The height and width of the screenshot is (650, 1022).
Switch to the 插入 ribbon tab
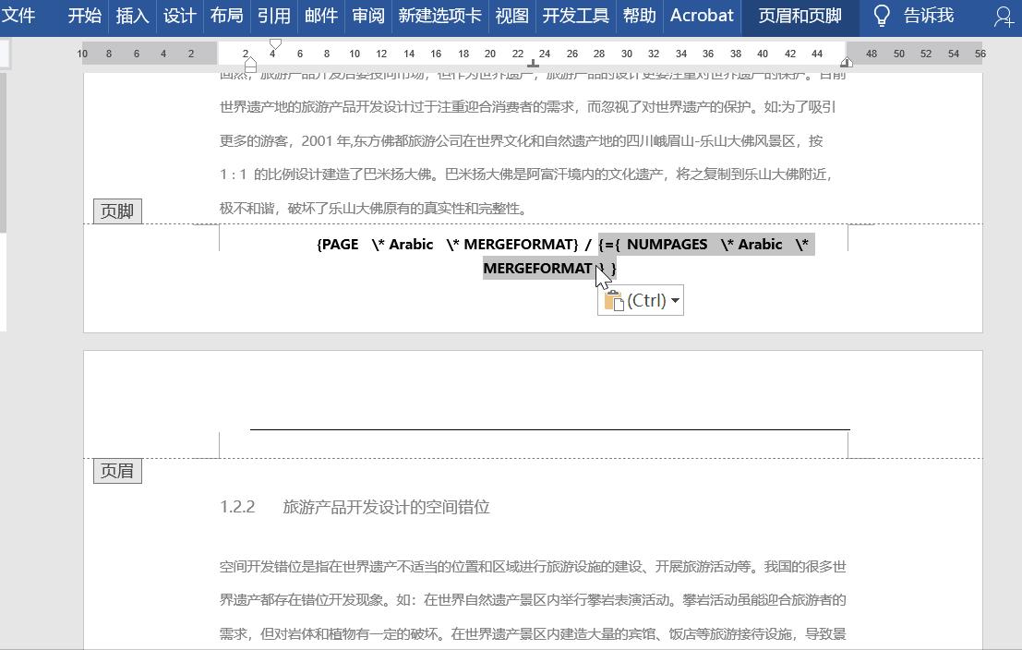point(132,16)
